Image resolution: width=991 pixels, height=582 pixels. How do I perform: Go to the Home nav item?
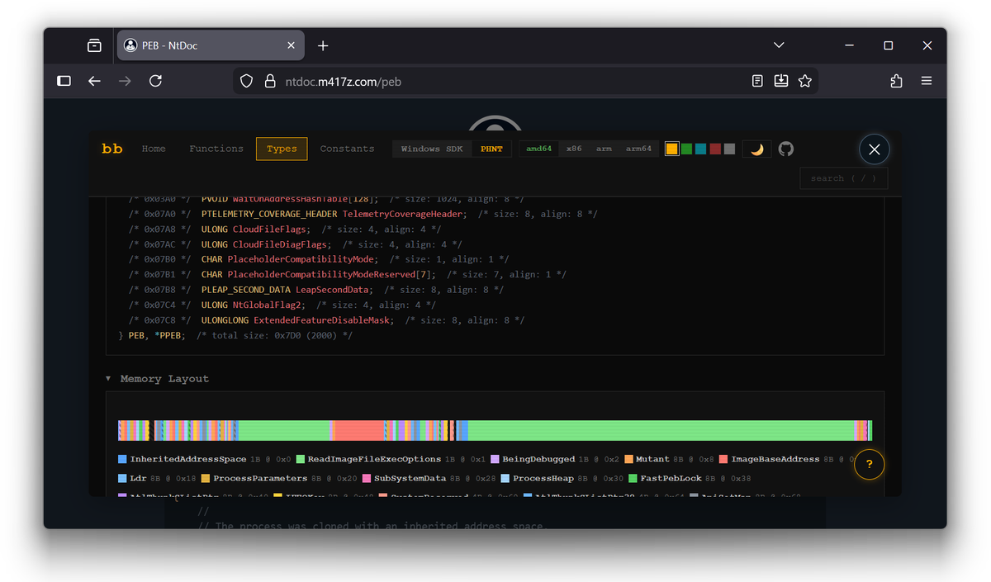point(154,149)
